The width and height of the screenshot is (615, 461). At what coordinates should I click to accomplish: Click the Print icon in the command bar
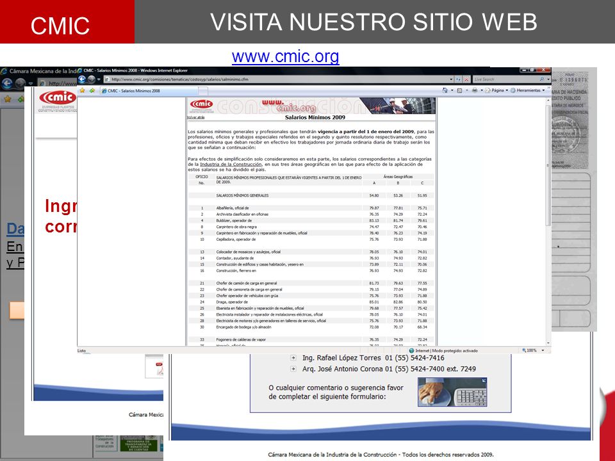pyautogui.click(x=475, y=90)
